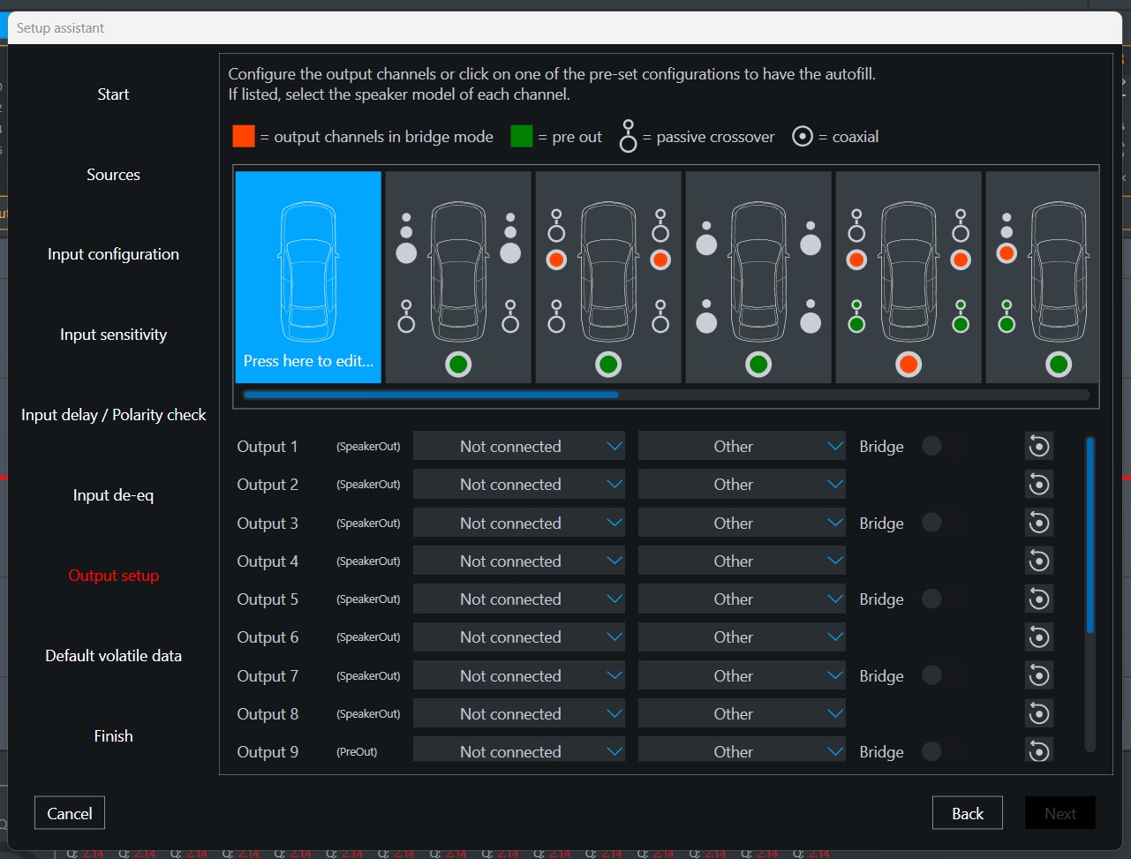The height and width of the screenshot is (859, 1131).
Task: Go to Input configuration step
Action: coord(113,254)
